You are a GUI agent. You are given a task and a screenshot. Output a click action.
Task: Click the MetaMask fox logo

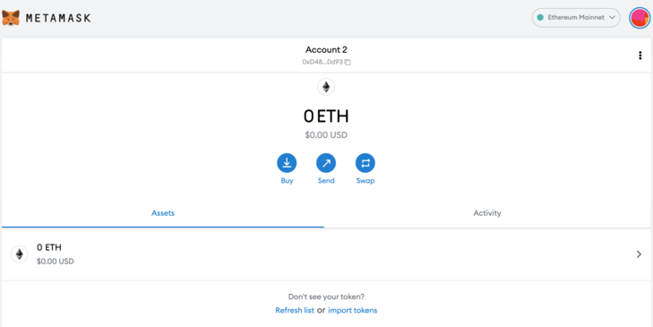tap(11, 18)
